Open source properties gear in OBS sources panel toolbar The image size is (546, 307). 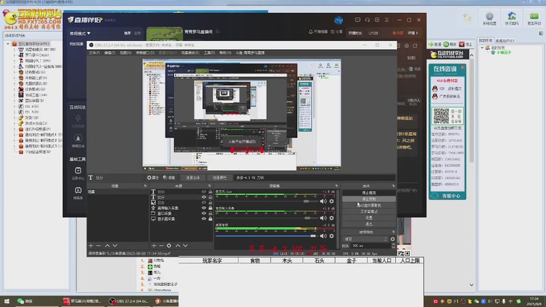click(169, 246)
